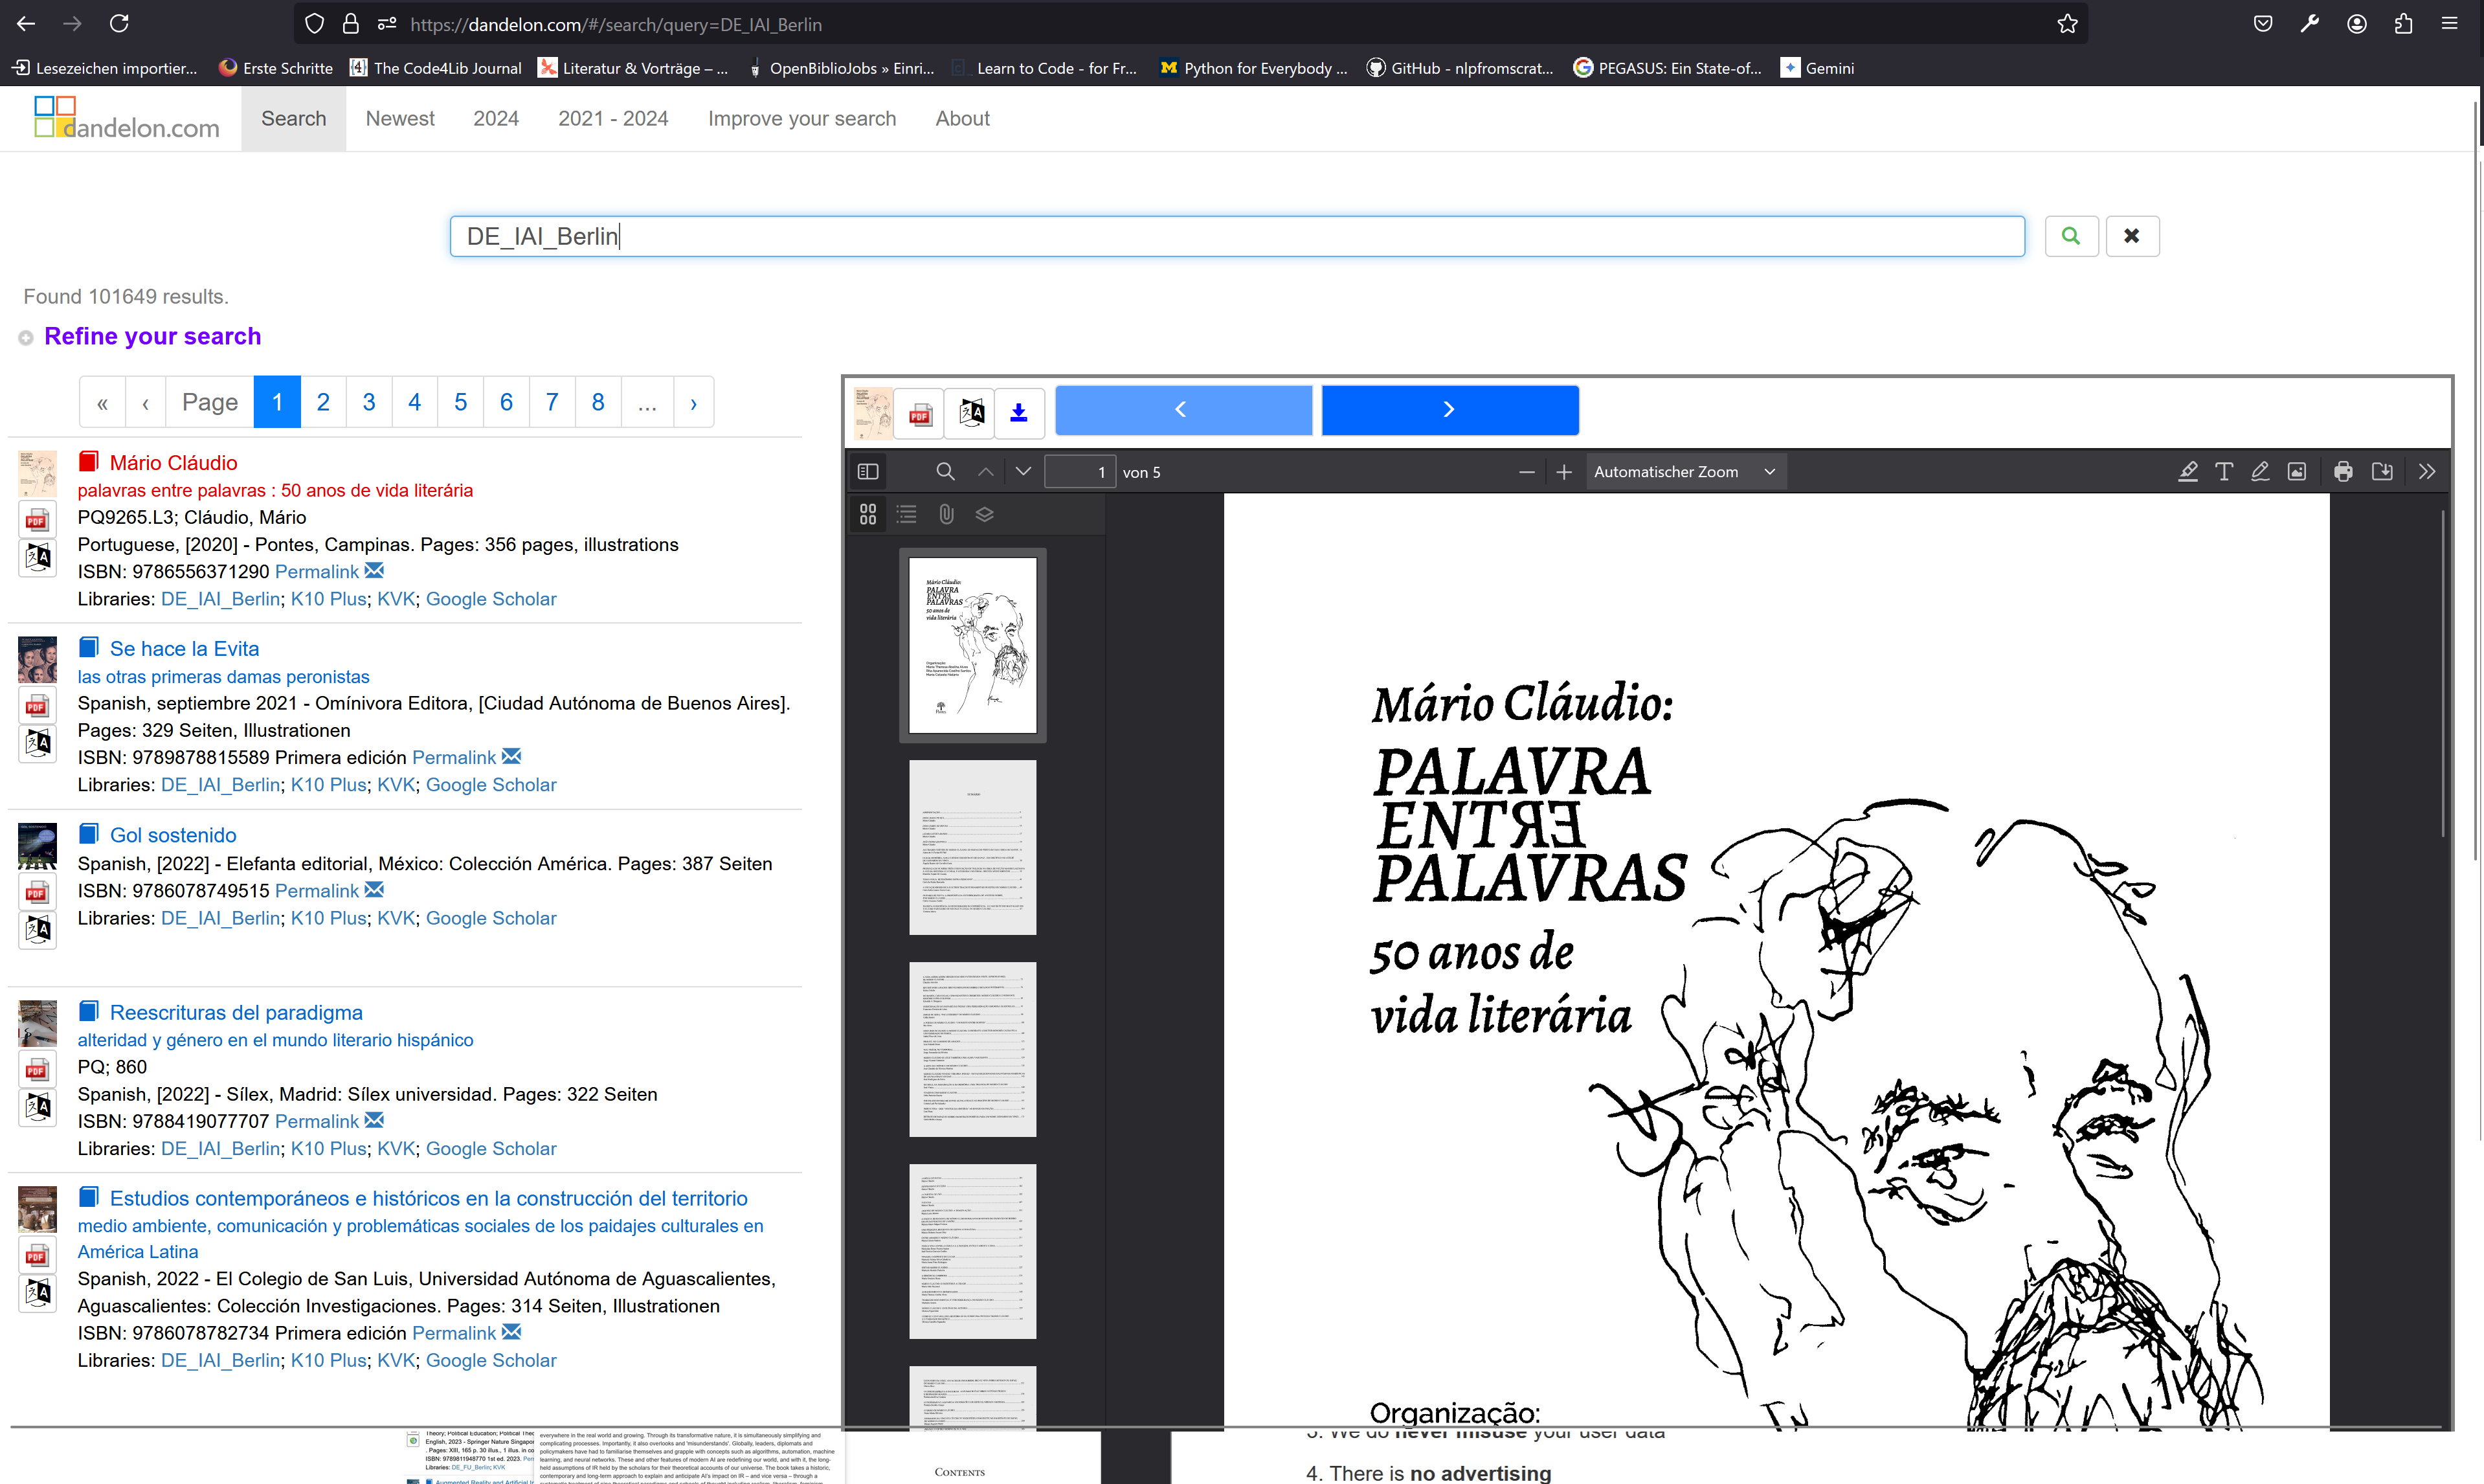Go to next results page arrow
Image resolution: width=2484 pixels, height=1484 pixels.
tap(694, 402)
